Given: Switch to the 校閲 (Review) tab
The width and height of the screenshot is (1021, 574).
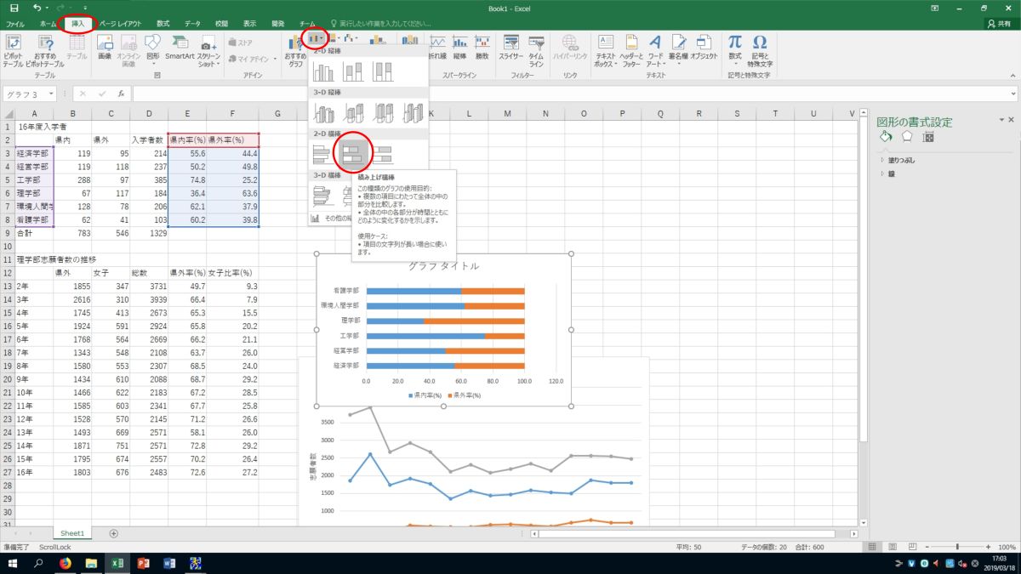Looking at the screenshot, I should [x=221, y=24].
